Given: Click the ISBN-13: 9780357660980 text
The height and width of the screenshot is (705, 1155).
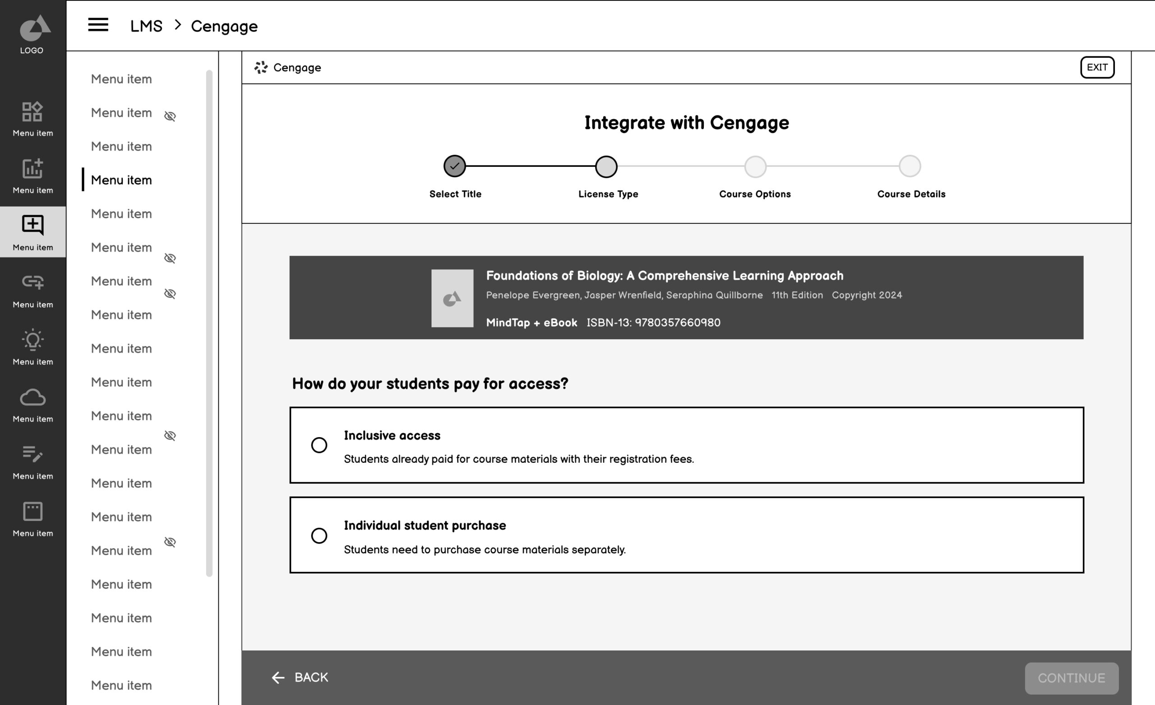Looking at the screenshot, I should [x=653, y=323].
